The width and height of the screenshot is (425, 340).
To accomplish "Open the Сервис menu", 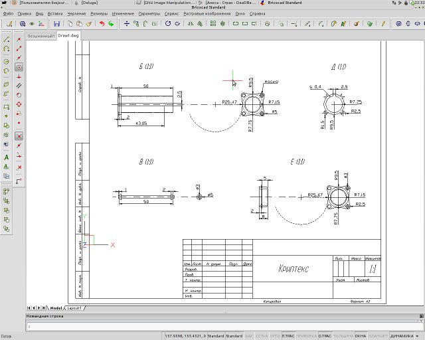I will [x=171, y=13].
